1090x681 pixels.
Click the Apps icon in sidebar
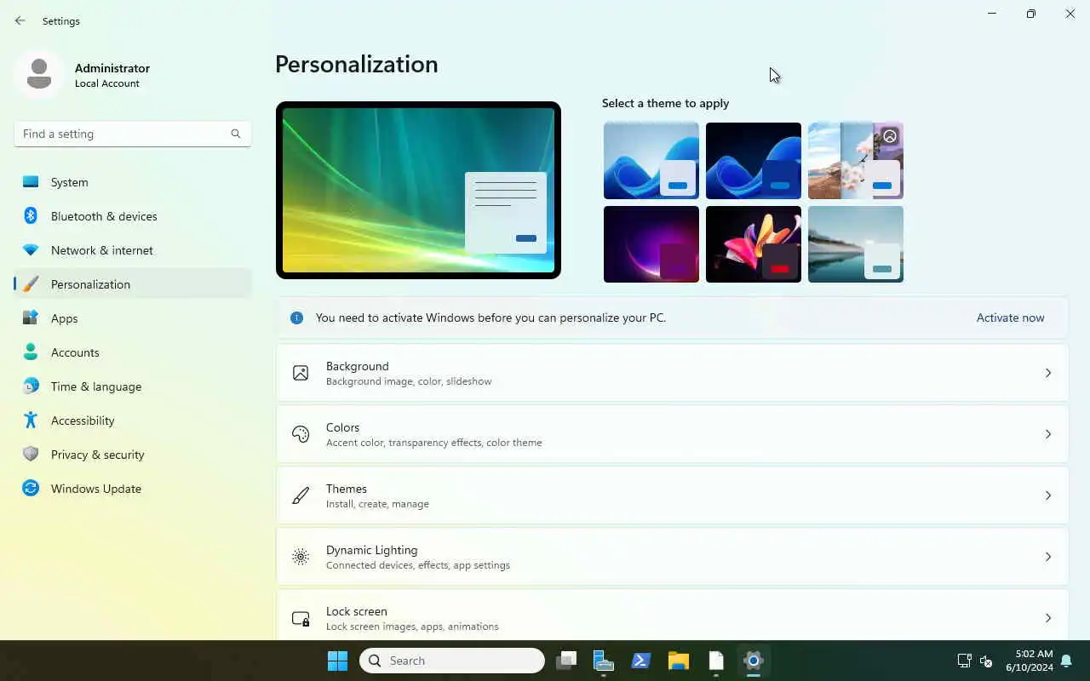(x=31, y=318)
